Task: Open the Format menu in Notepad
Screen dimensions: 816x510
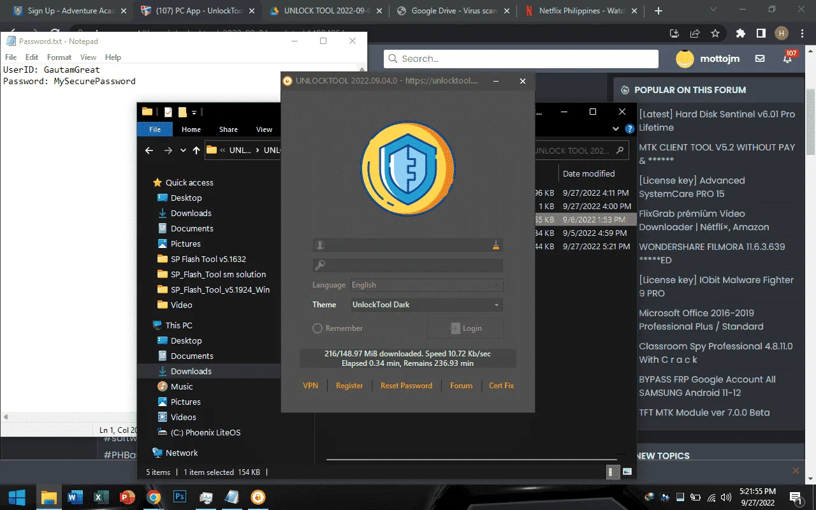Action: coord(59,57)
